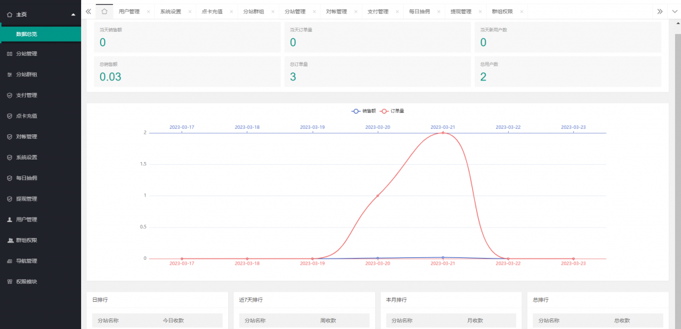Click the person icon beside sidebar 用户管理
Image resolution: width=681 pixels, height=329 pixels.
click(9, 219)
